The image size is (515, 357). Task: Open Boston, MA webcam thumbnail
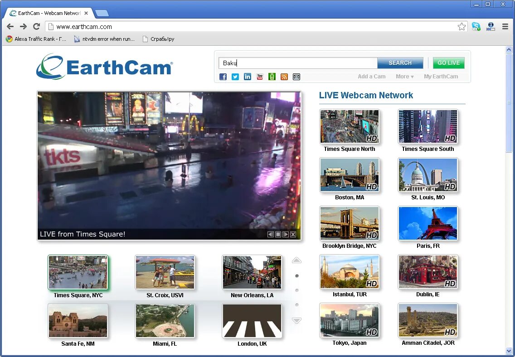350,175
